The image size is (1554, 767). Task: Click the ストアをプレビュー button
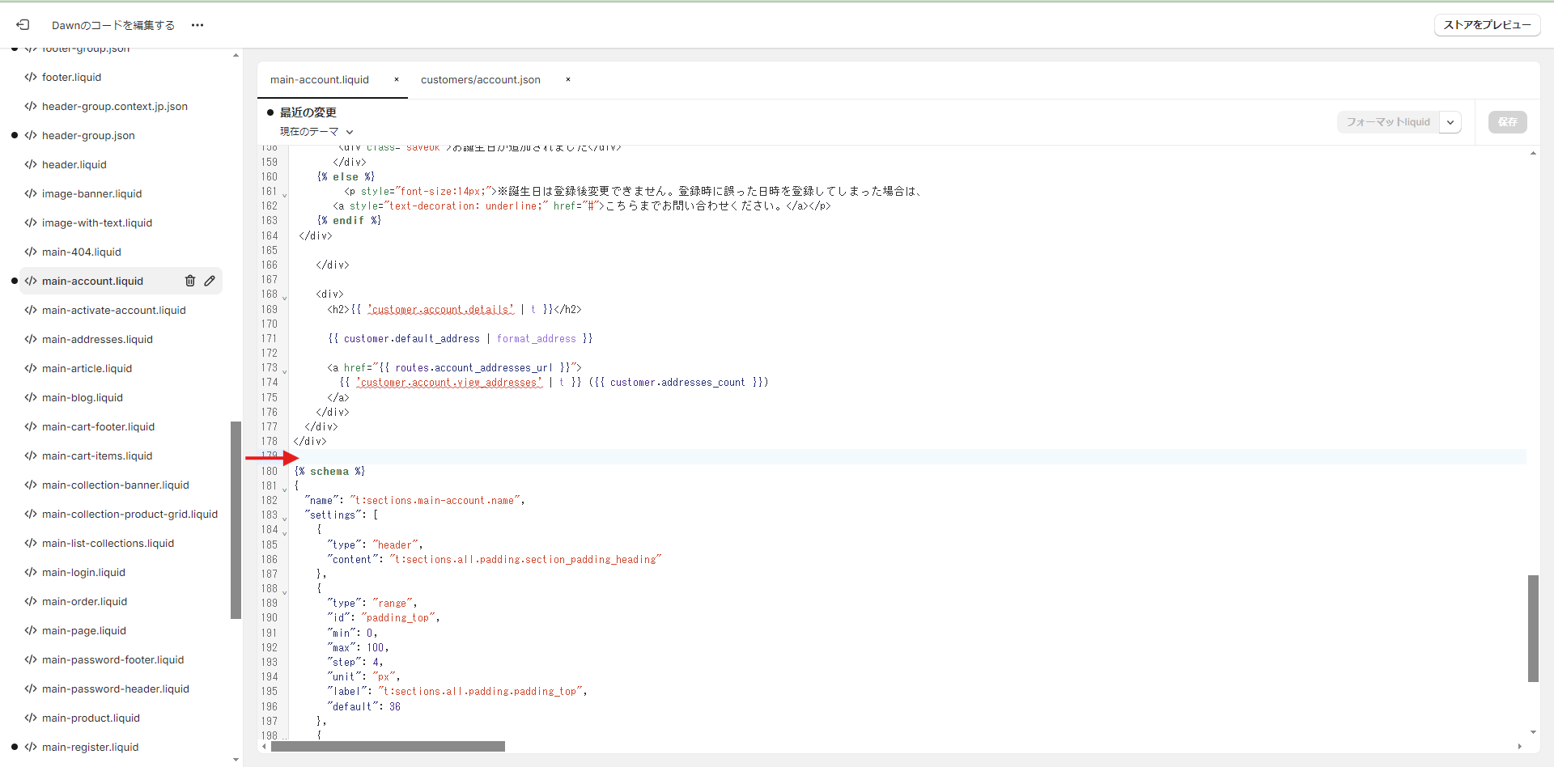tap(1487, 25)
